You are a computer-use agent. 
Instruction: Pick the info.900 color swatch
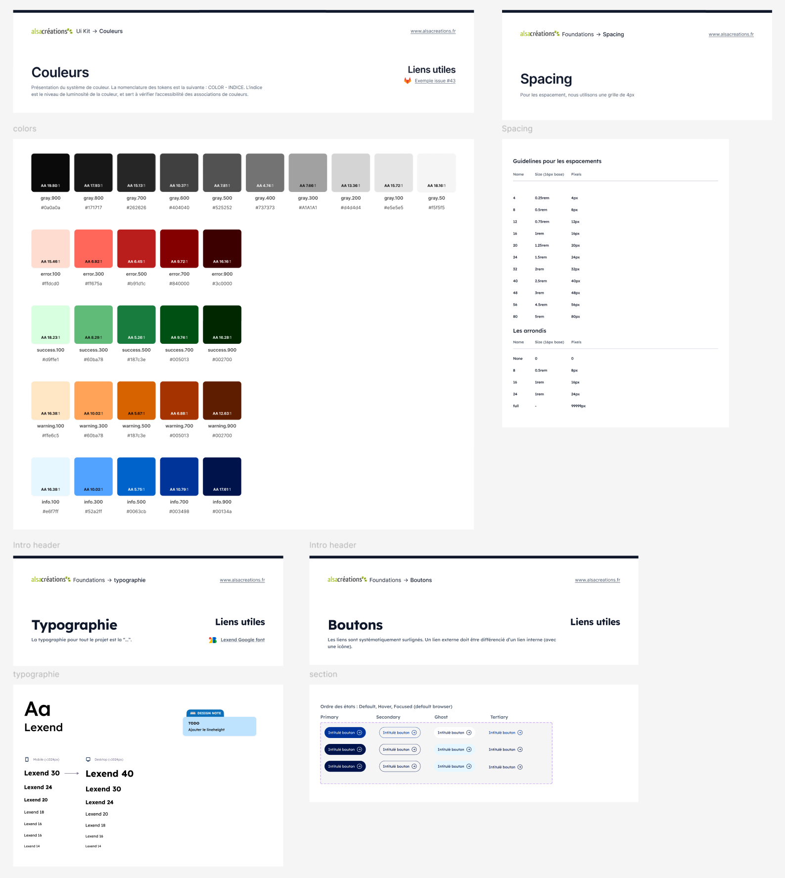click(222, 476)
